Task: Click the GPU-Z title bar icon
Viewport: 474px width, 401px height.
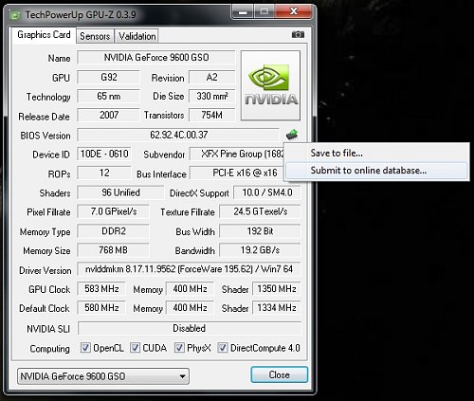Action: coord(15,15)
